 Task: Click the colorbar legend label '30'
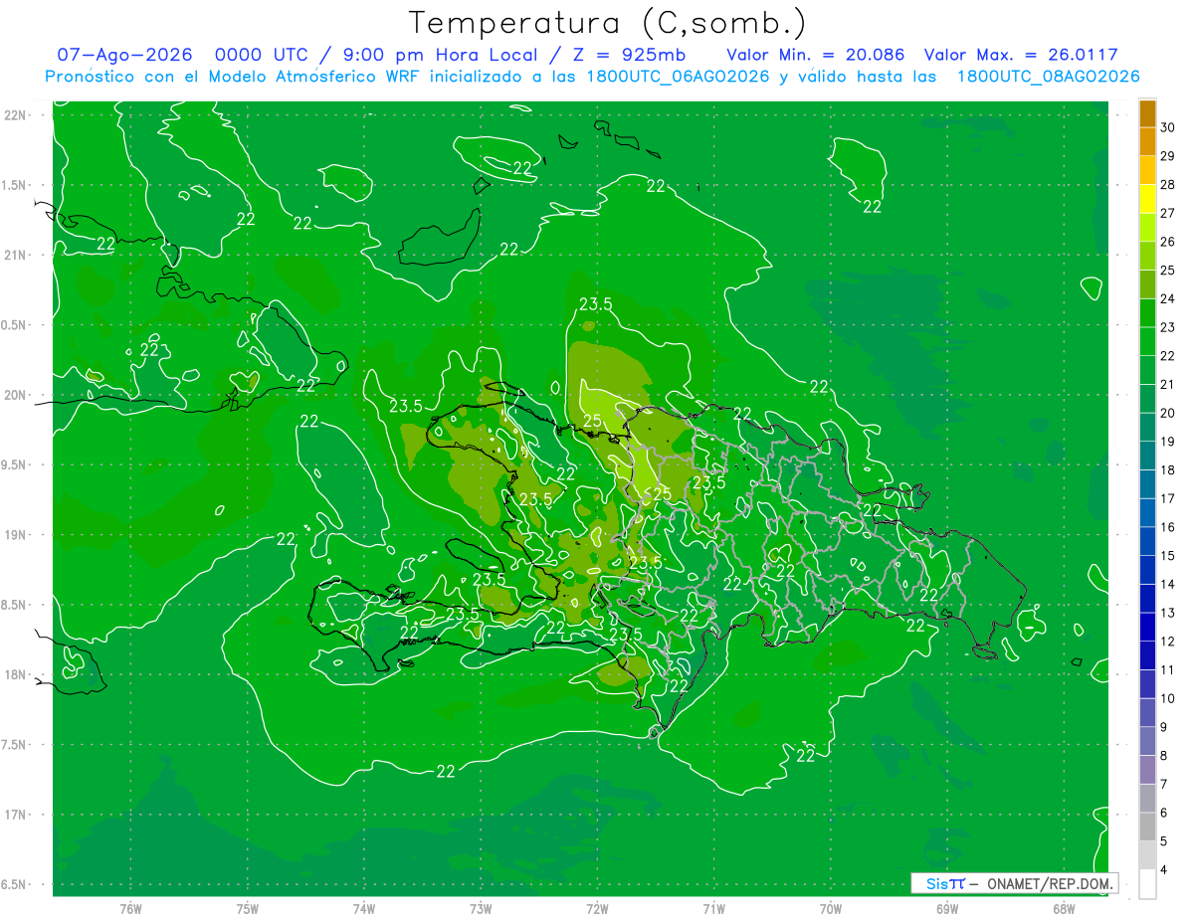coord(1168,127)
